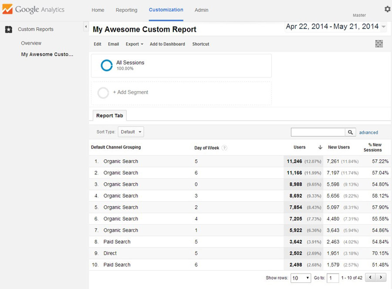Click the All Sessions segment circle

tap(107, 65)
